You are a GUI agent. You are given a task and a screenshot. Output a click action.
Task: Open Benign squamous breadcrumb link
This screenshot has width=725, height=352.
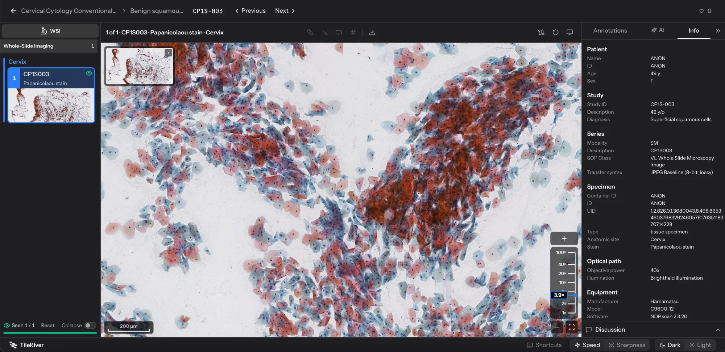coord(157,11)
